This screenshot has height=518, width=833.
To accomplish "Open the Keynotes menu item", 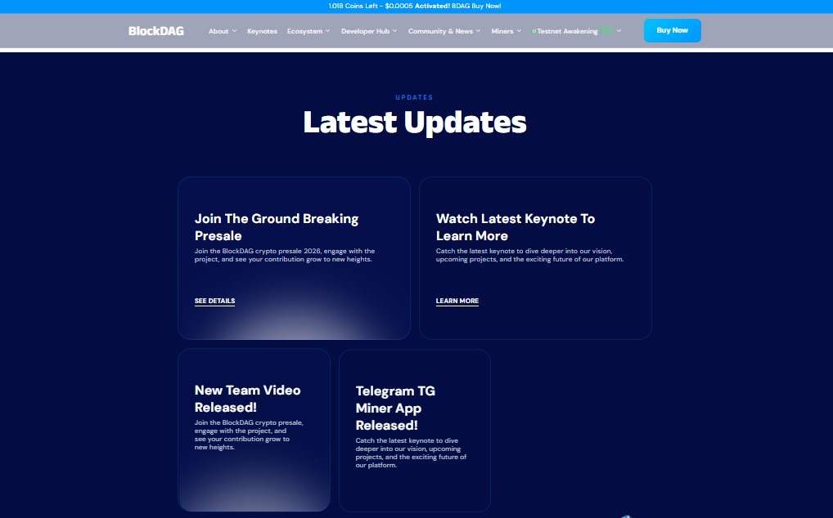I will (x=262, y=31).
